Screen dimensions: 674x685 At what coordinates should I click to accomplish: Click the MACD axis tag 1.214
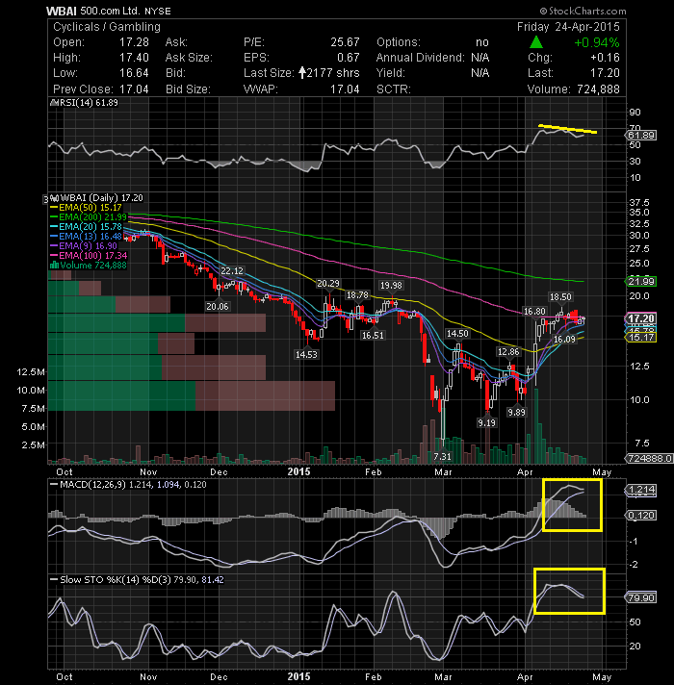coord(641,490)
